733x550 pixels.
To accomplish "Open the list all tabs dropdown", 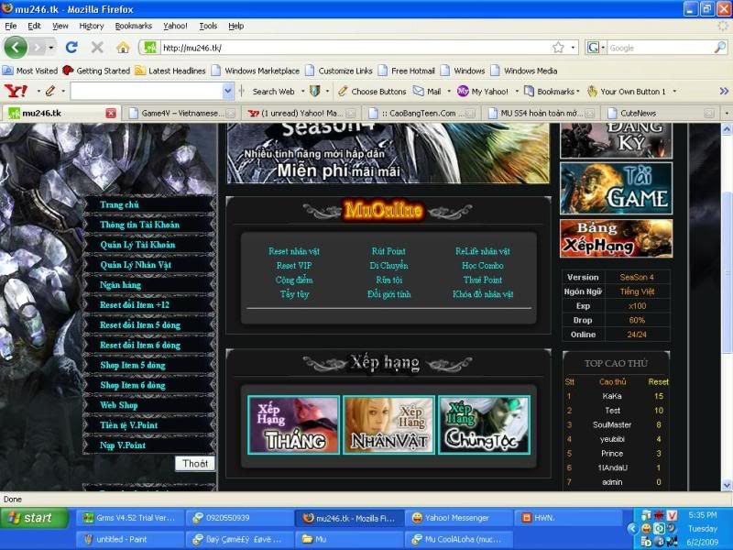I will [x=727, y=113].
